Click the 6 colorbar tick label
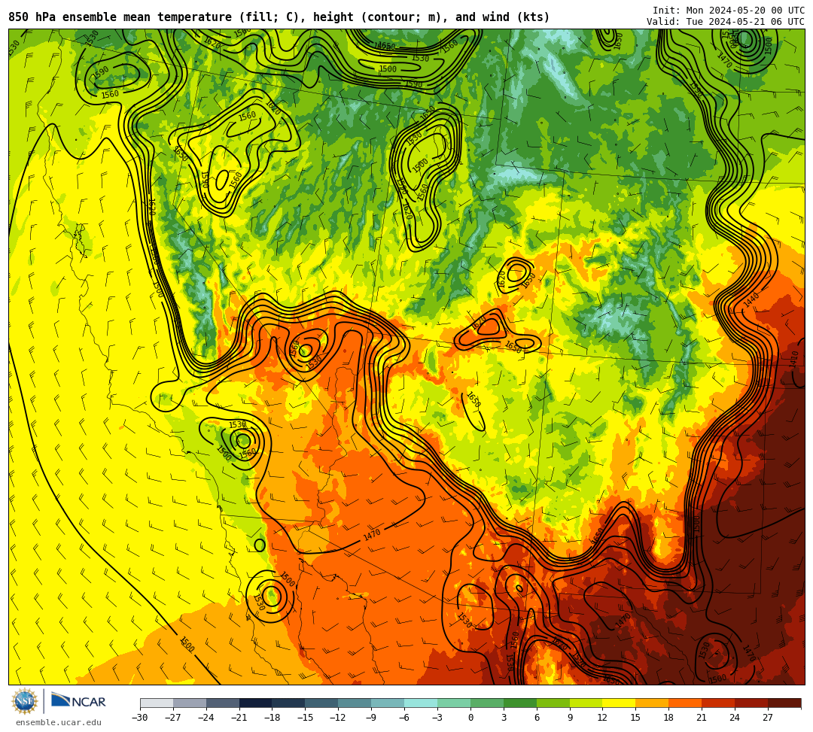Viewport: 813px width, 732px height. [x=537, y=718]
